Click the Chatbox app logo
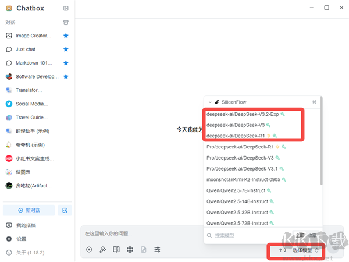The height and width of the screenshot is (262, 349). click(9, 9)
